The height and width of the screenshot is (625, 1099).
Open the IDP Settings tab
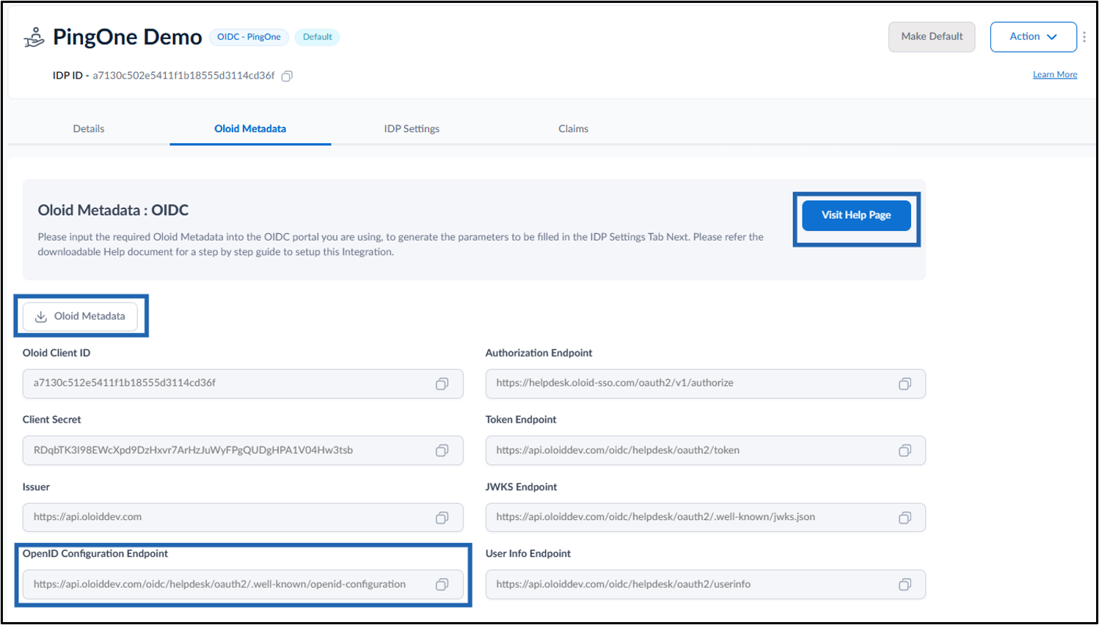point(412,128)
